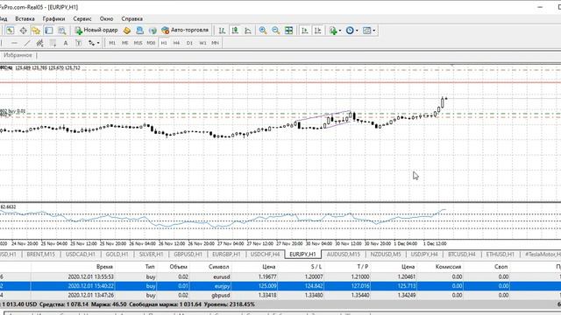Toggle chart auto scroll
The image size is (561, 315).
point(304,31)
